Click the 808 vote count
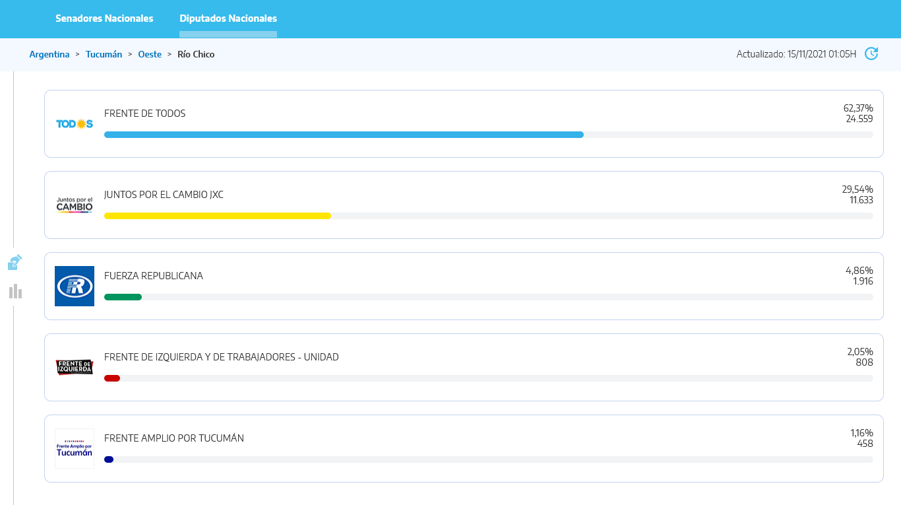This screenshot has width=901, height=505. 865,362
